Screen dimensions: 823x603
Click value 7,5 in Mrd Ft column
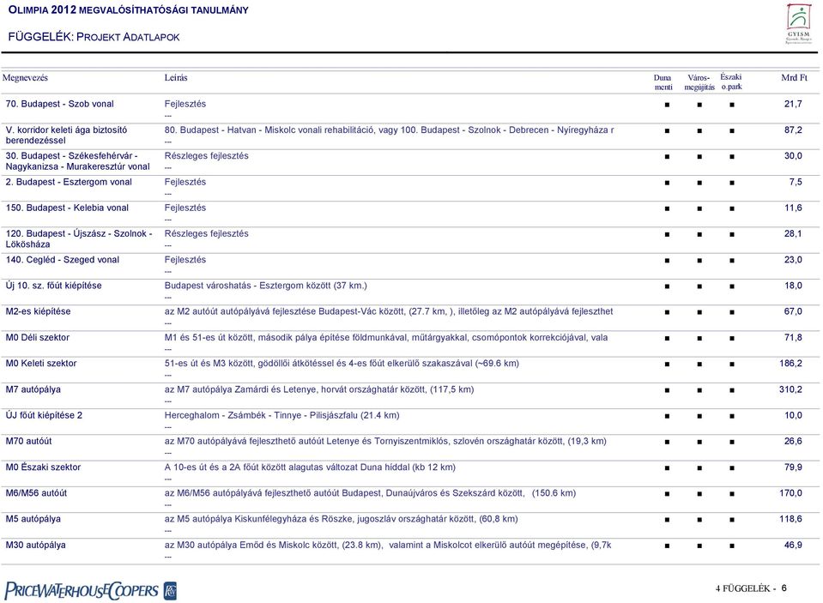click(x=796, y=182)
